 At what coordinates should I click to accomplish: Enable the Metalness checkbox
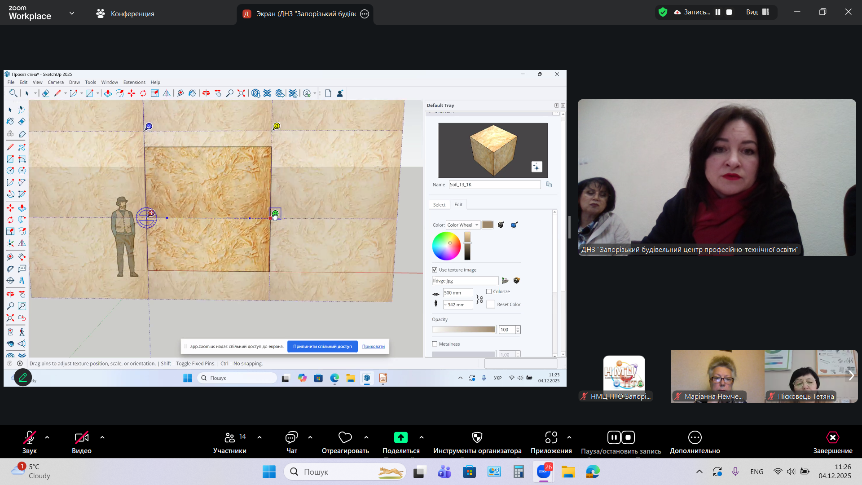coord(435,344)
